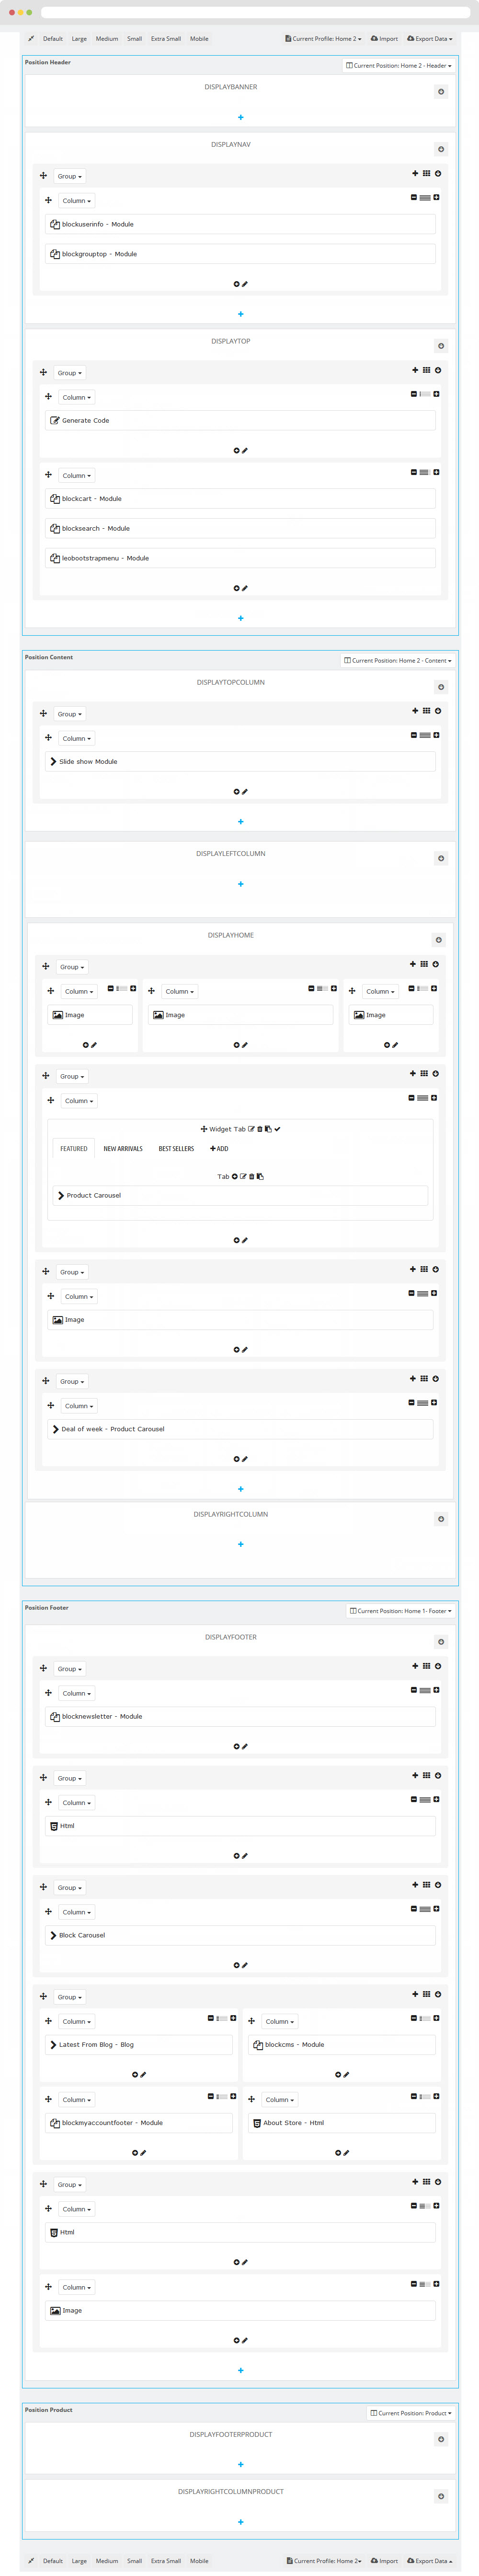Select the Slide show Module widget

[x=240, y=762]
